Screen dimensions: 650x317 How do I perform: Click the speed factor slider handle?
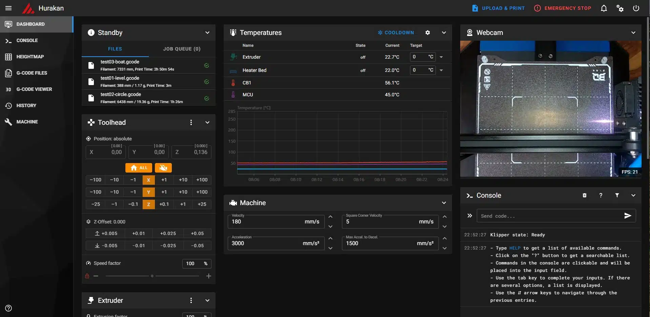tap(152, 276)
